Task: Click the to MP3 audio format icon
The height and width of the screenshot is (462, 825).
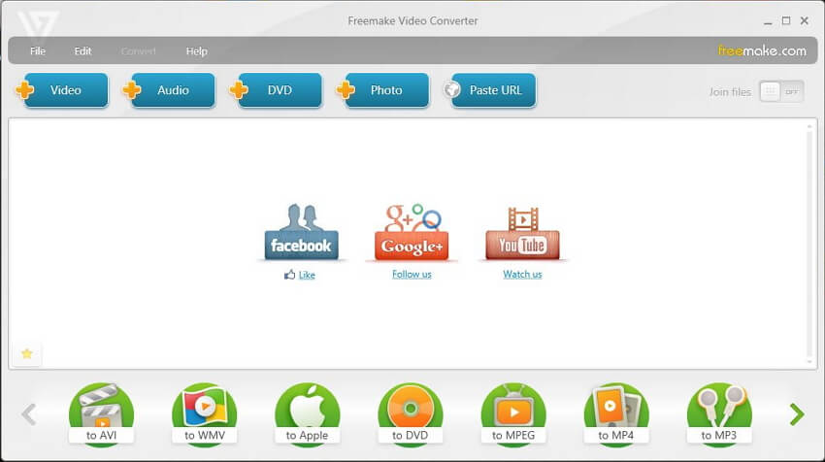Action: tap(719, 414)
